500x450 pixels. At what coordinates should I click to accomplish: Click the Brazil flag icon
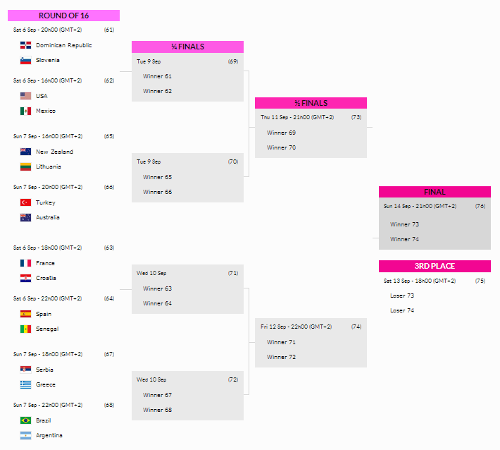click(25, 420)
